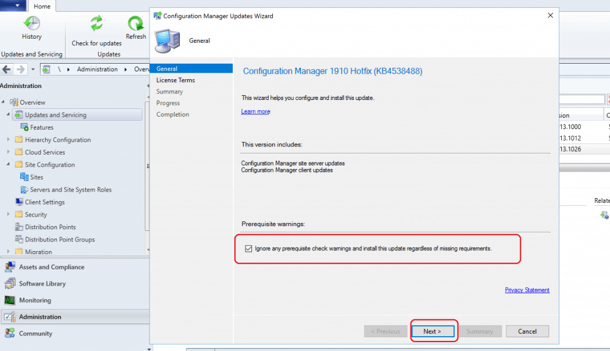Image resolution: width=610 pixels, height=351 pixels.
Task: Collapse the Site Configuration node
Action: click(8, 164)
